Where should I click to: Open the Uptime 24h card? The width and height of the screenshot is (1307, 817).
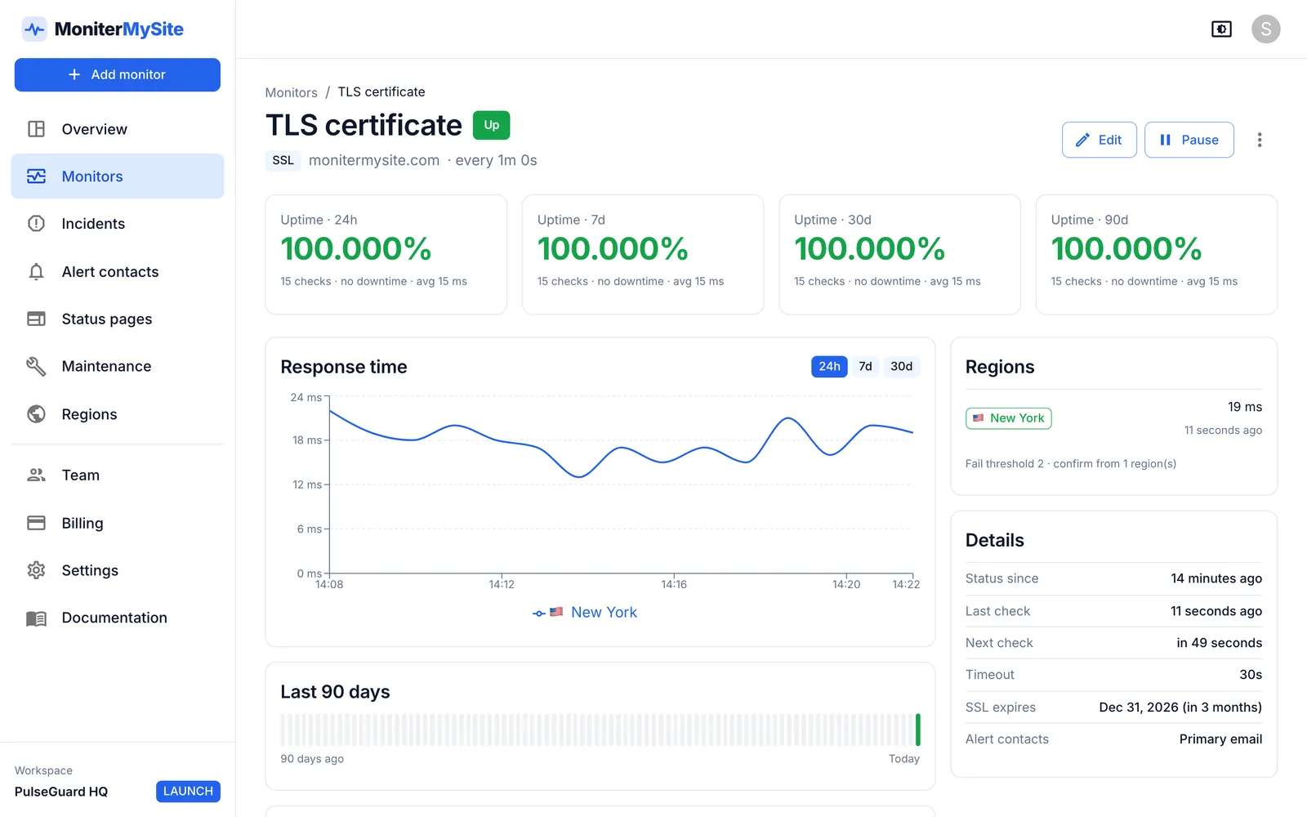386,254
